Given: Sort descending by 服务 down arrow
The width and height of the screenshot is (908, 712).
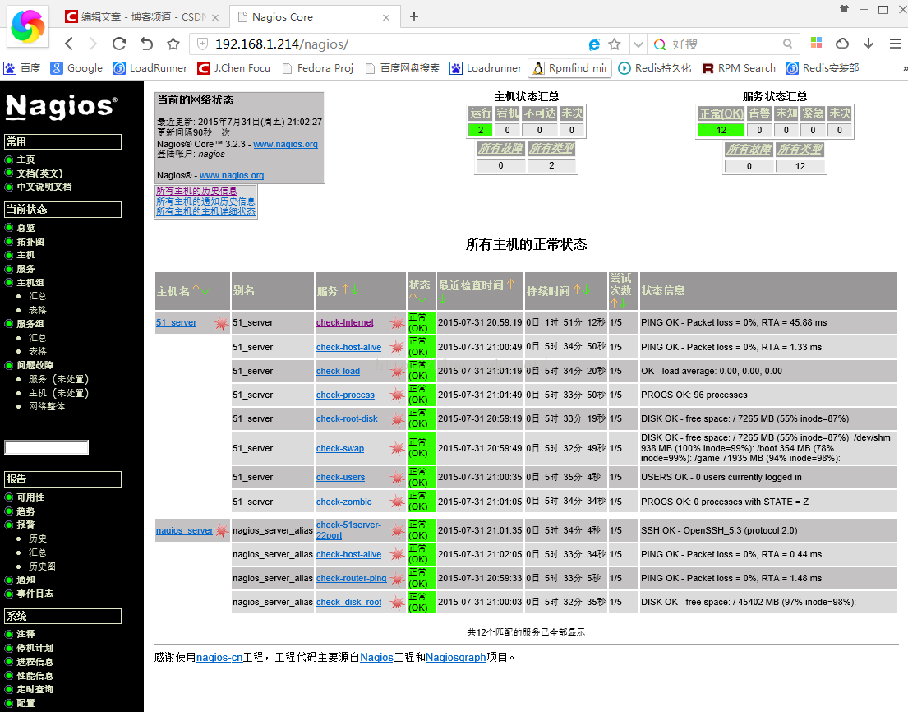Looking at the screenshot, I should coord(354,289).
